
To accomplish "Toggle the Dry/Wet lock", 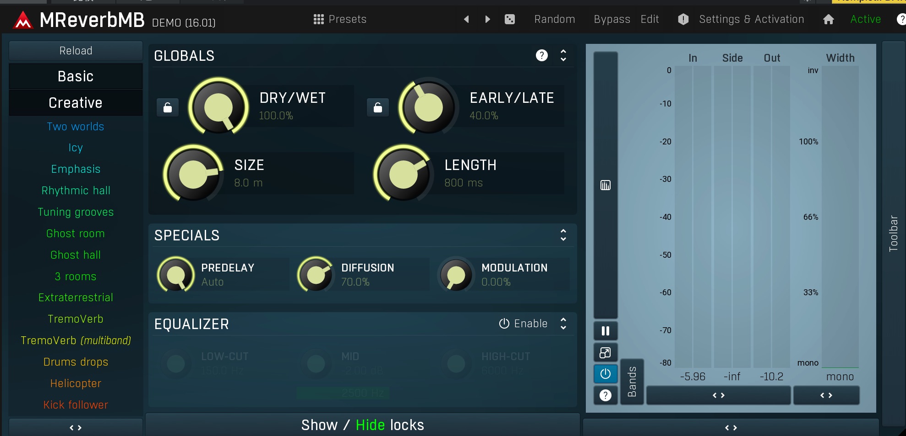I will (168, 107).
